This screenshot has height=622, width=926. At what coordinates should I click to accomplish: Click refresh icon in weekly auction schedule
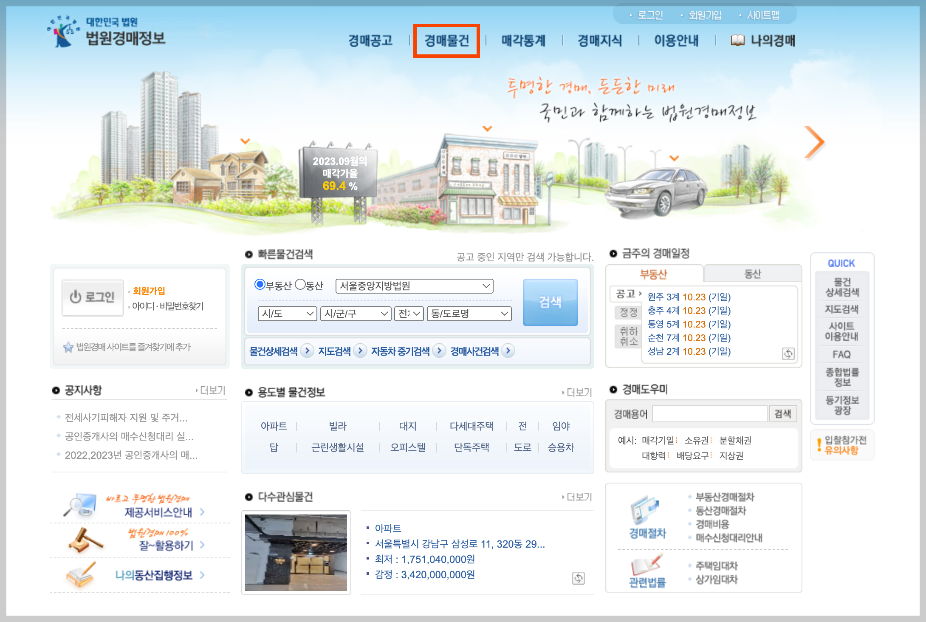point(788,353)
